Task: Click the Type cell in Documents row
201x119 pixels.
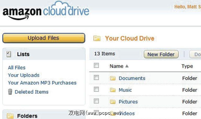Action: click(x=190, y=78)
